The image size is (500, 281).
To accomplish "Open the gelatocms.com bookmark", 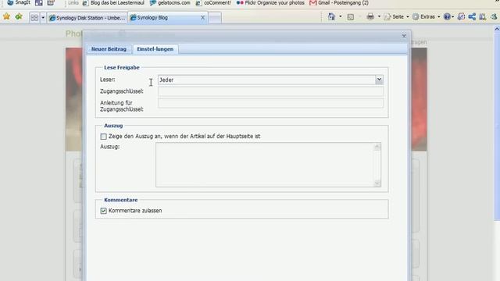I will [170, 3].
